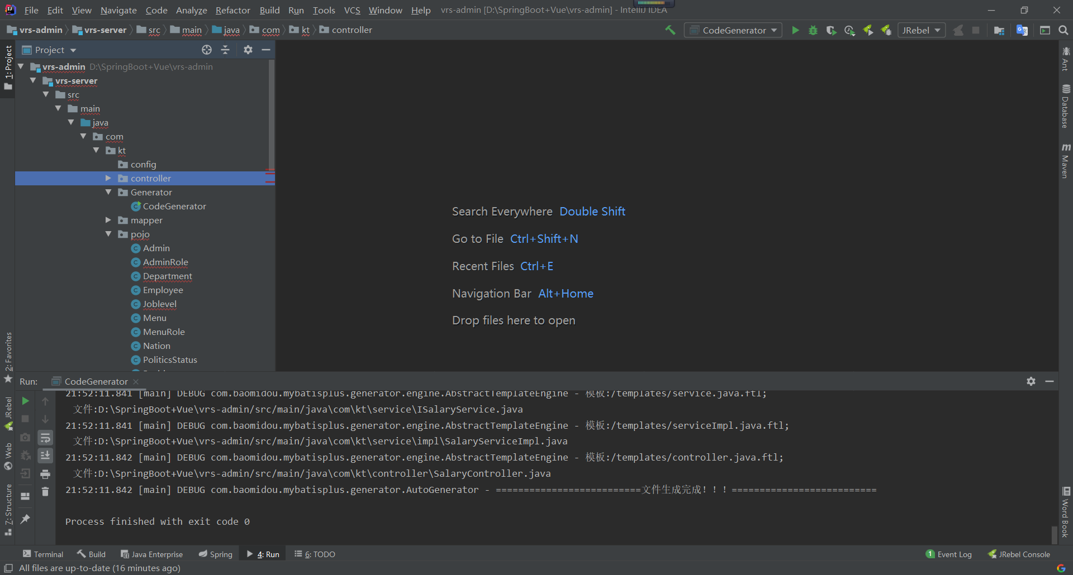Open Search Everywhere magnifier icon

click(x=1063, y=30)
